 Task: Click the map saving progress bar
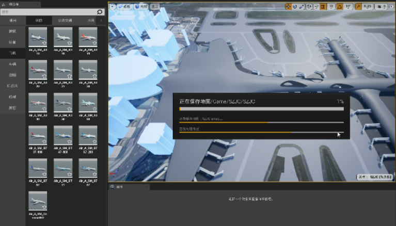click(x=261, y=109)
